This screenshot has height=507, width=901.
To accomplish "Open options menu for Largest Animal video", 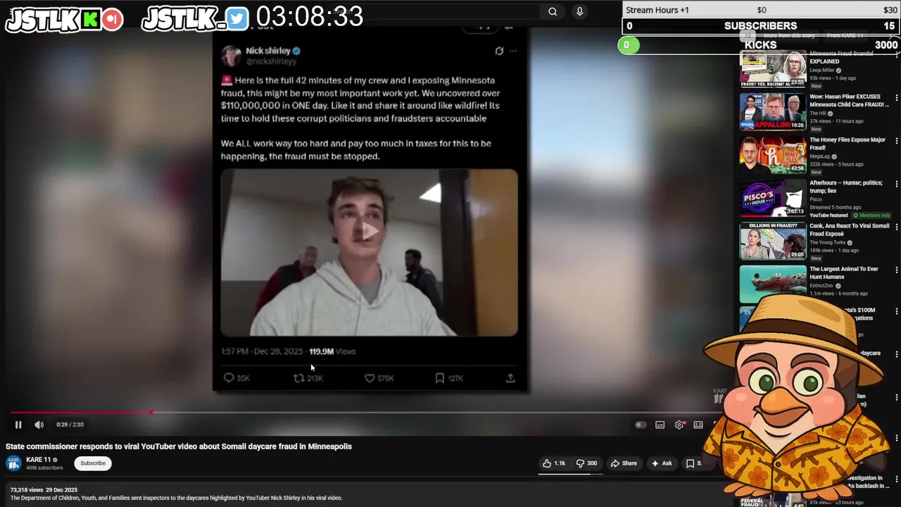I will coord(896,270).
